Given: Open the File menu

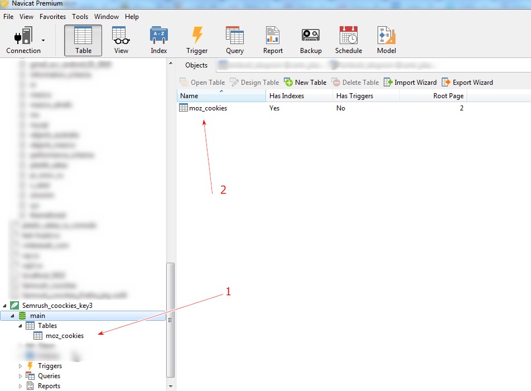Looking at the screenshot, I should [x=8, y=17].
